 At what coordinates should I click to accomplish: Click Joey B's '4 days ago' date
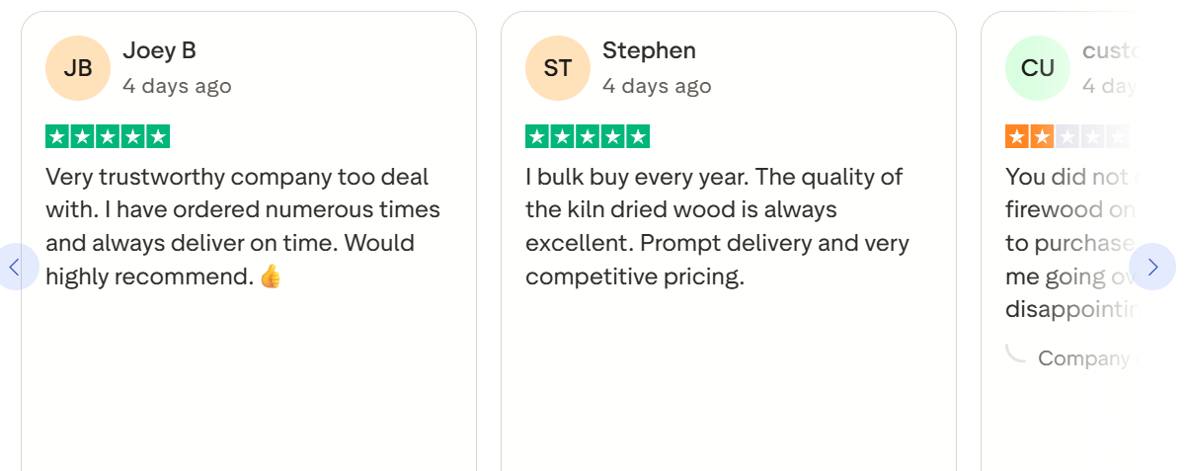[x=177, y=86]
